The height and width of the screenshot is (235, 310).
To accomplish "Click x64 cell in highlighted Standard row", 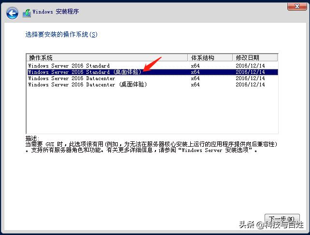I will 195,72.
